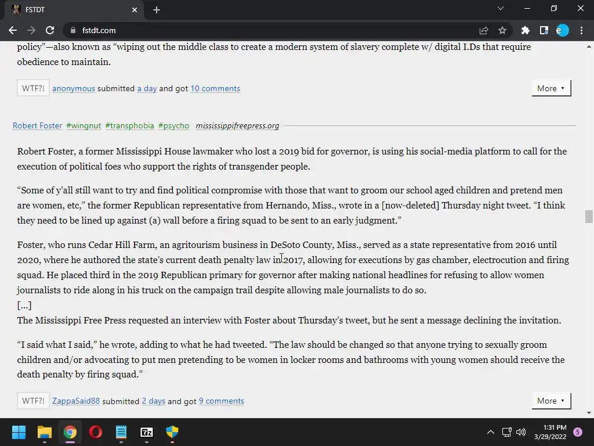594x446 pixels.
Task: Open Robert Foster author link
Action: click(x=37, y=125)
